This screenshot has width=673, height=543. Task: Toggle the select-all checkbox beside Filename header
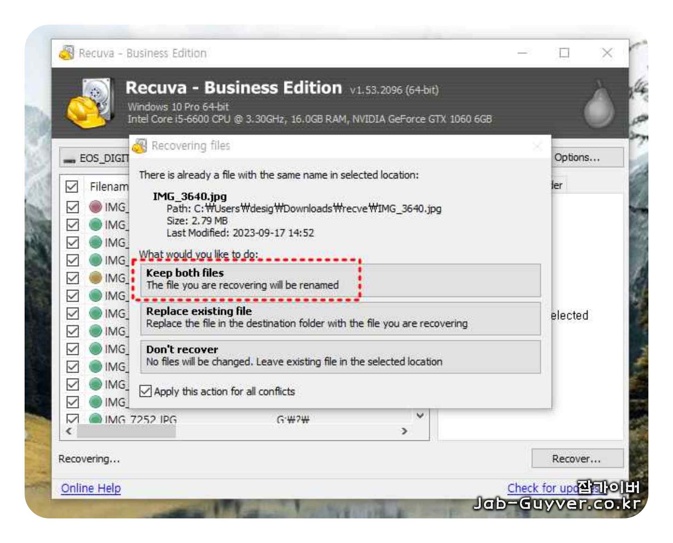[72, 186]
